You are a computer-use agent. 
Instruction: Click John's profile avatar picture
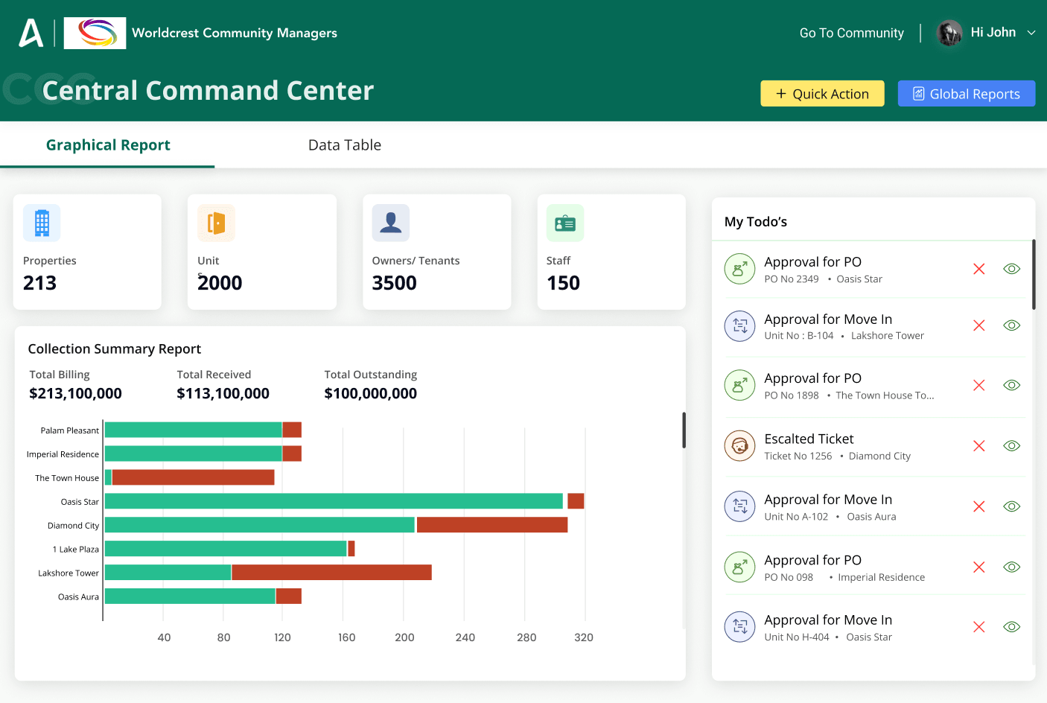[x=949, y=33]
